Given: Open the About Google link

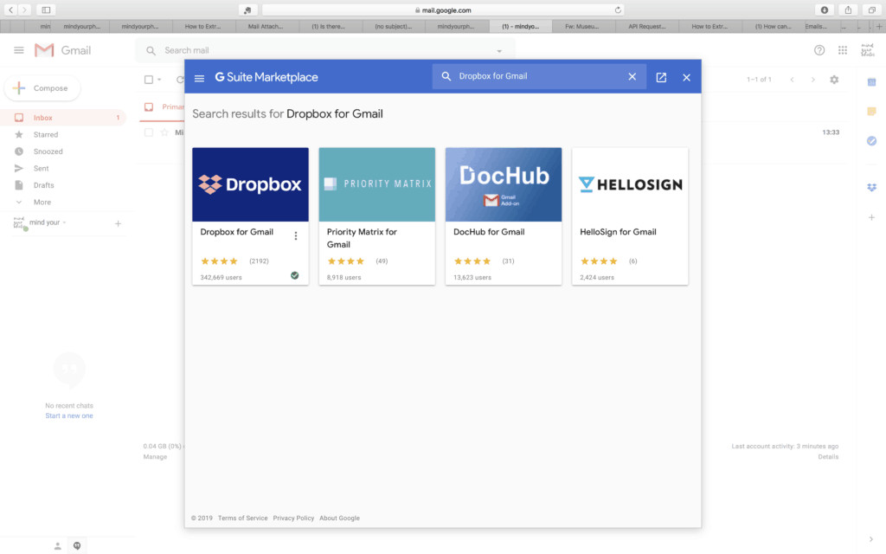Looking at the screenshot, I should point(339,518).
